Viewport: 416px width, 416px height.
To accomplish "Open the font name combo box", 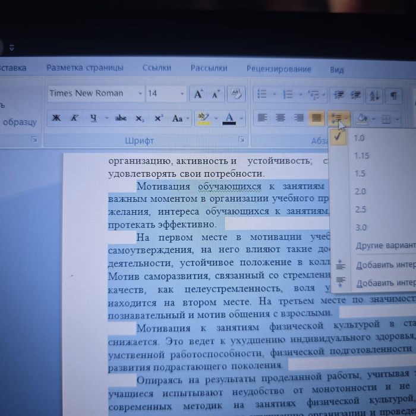I will tap(96, 93).
